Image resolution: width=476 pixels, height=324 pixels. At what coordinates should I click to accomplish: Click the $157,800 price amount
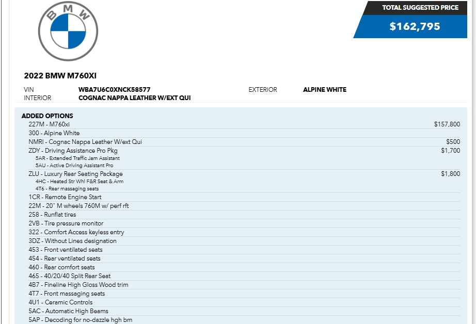pos(447,124)
